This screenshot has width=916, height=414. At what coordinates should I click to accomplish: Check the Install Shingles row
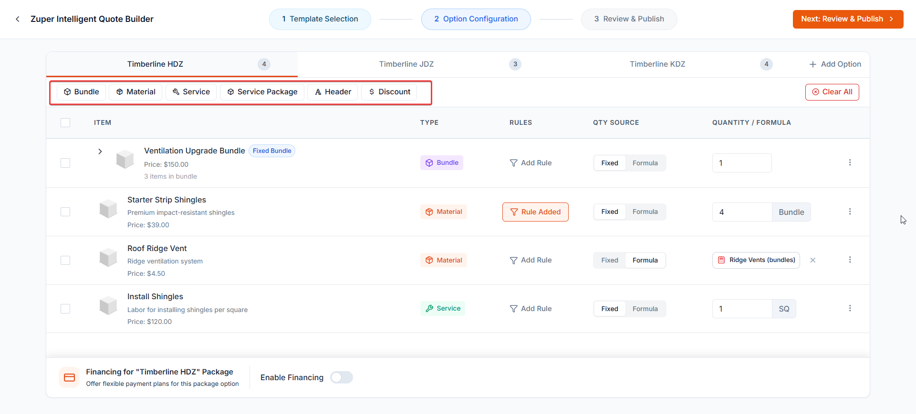coord(65,309)
